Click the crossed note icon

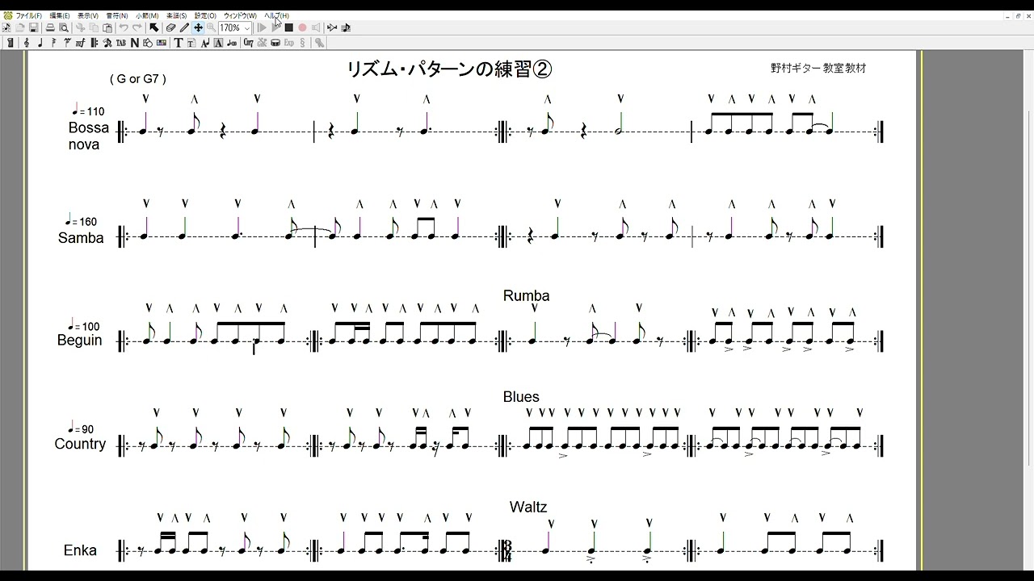(107, 43)
